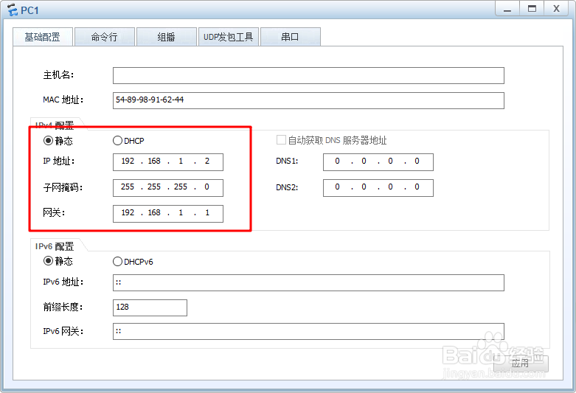Click the PC1 window title icon
Image resolution: width=576 pixels, height=393 pixels.
(13, 10)
